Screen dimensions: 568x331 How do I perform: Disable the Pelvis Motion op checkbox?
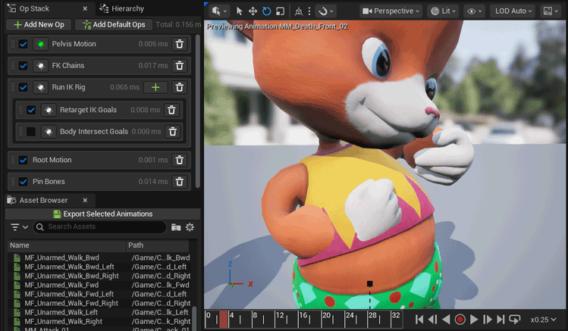pyautogui.click(x=23, y=44)
